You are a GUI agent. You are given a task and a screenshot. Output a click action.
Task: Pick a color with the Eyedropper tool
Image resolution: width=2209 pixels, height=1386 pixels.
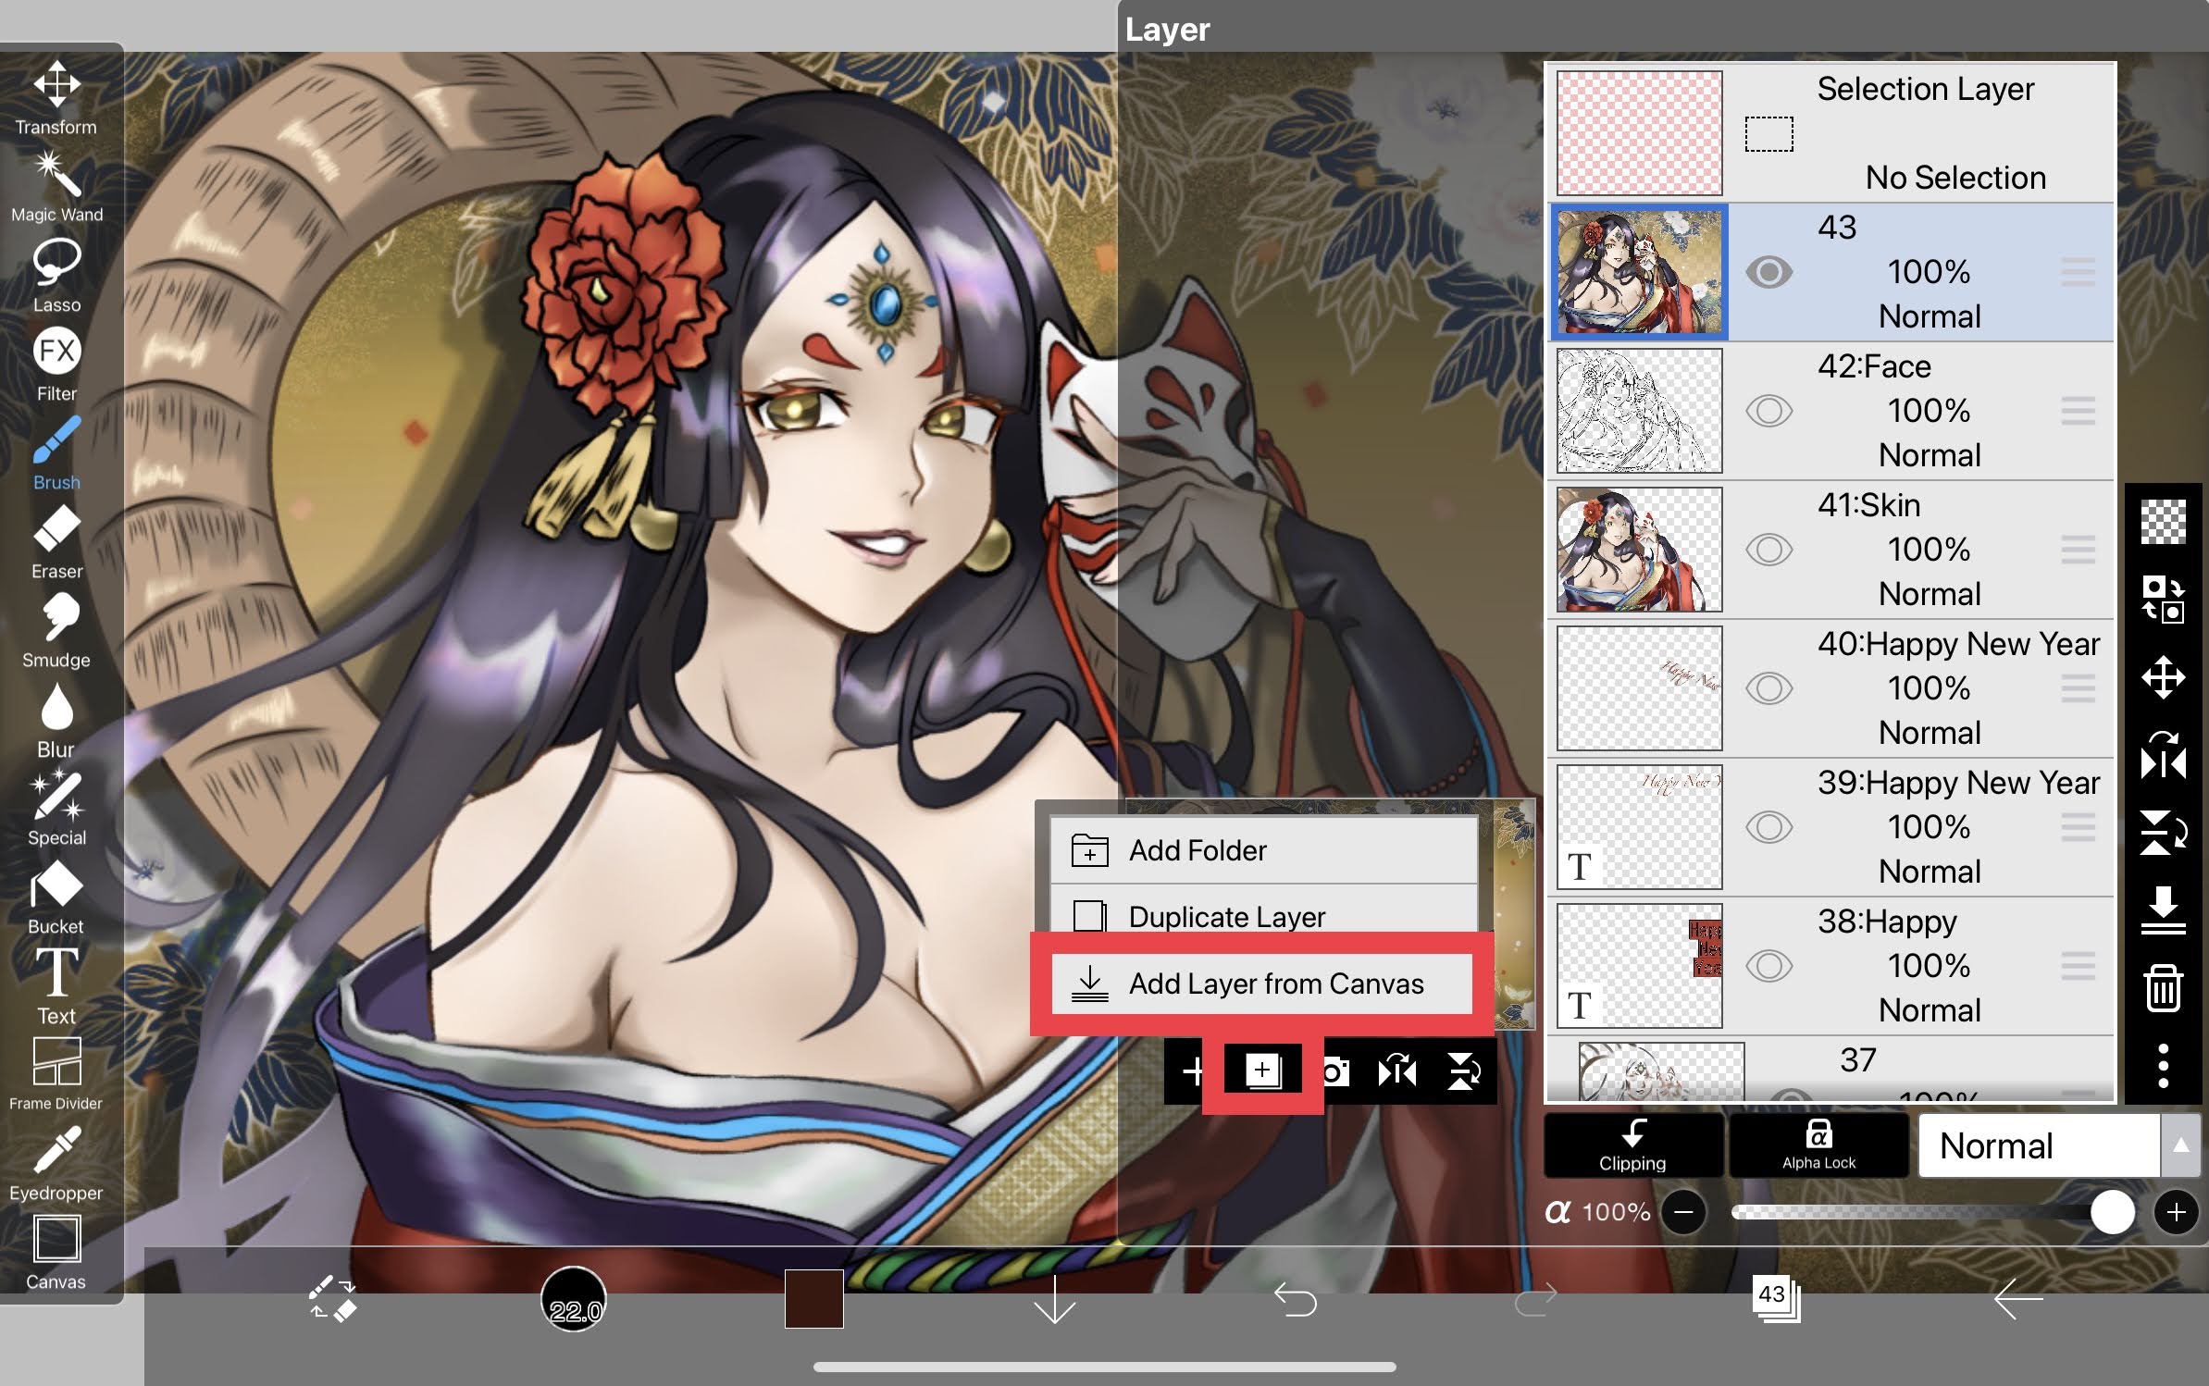point(56,1150)
